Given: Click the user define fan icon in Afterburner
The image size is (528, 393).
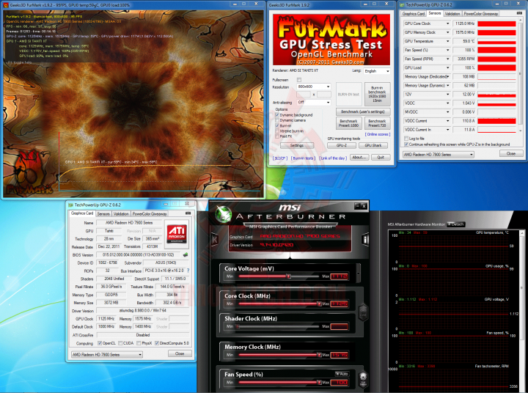Looking at the screenshot, I should tap(363, 378).
